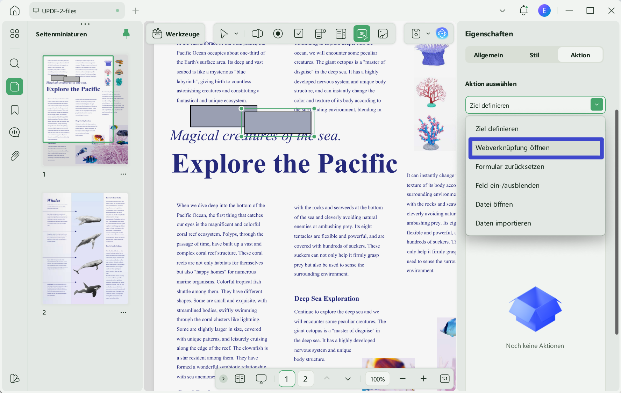
Task: Open the Werkzeuge tools menu
Action: 176,34
